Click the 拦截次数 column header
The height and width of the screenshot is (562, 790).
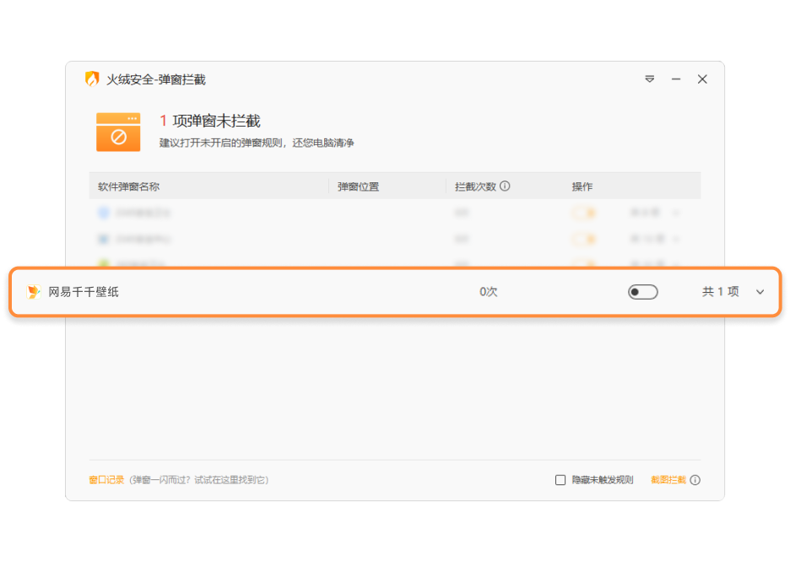(x=475, y=186)
